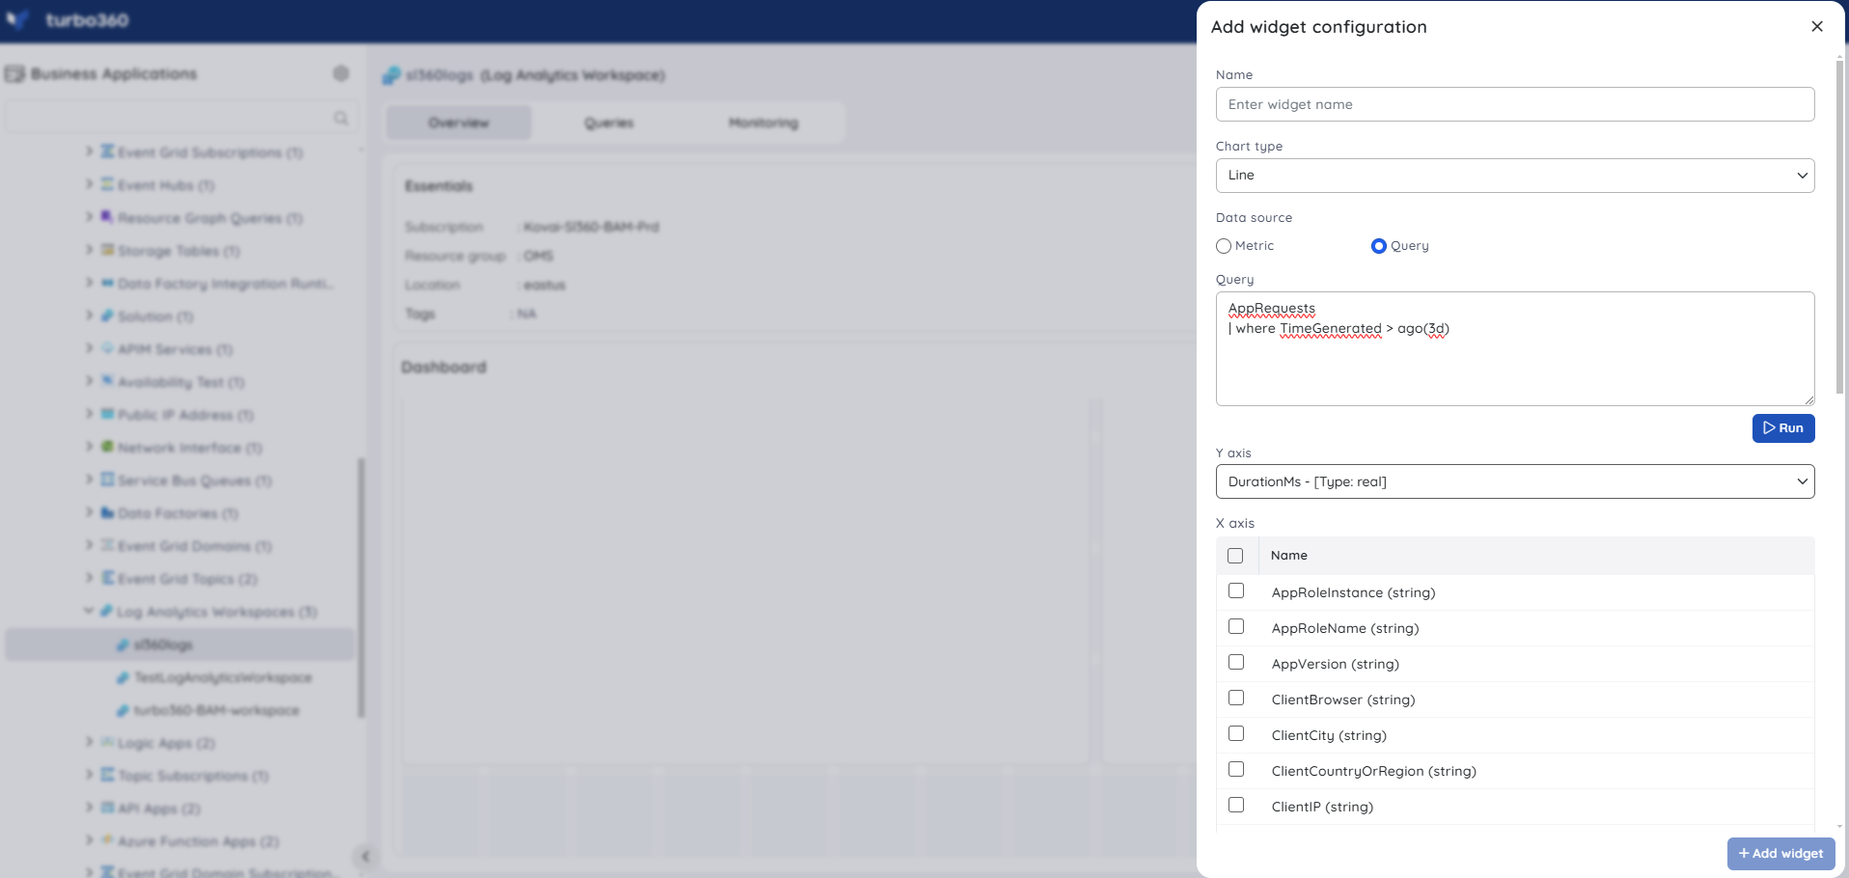
Task: Run the query with the Run button
Action: (1783, 428)
